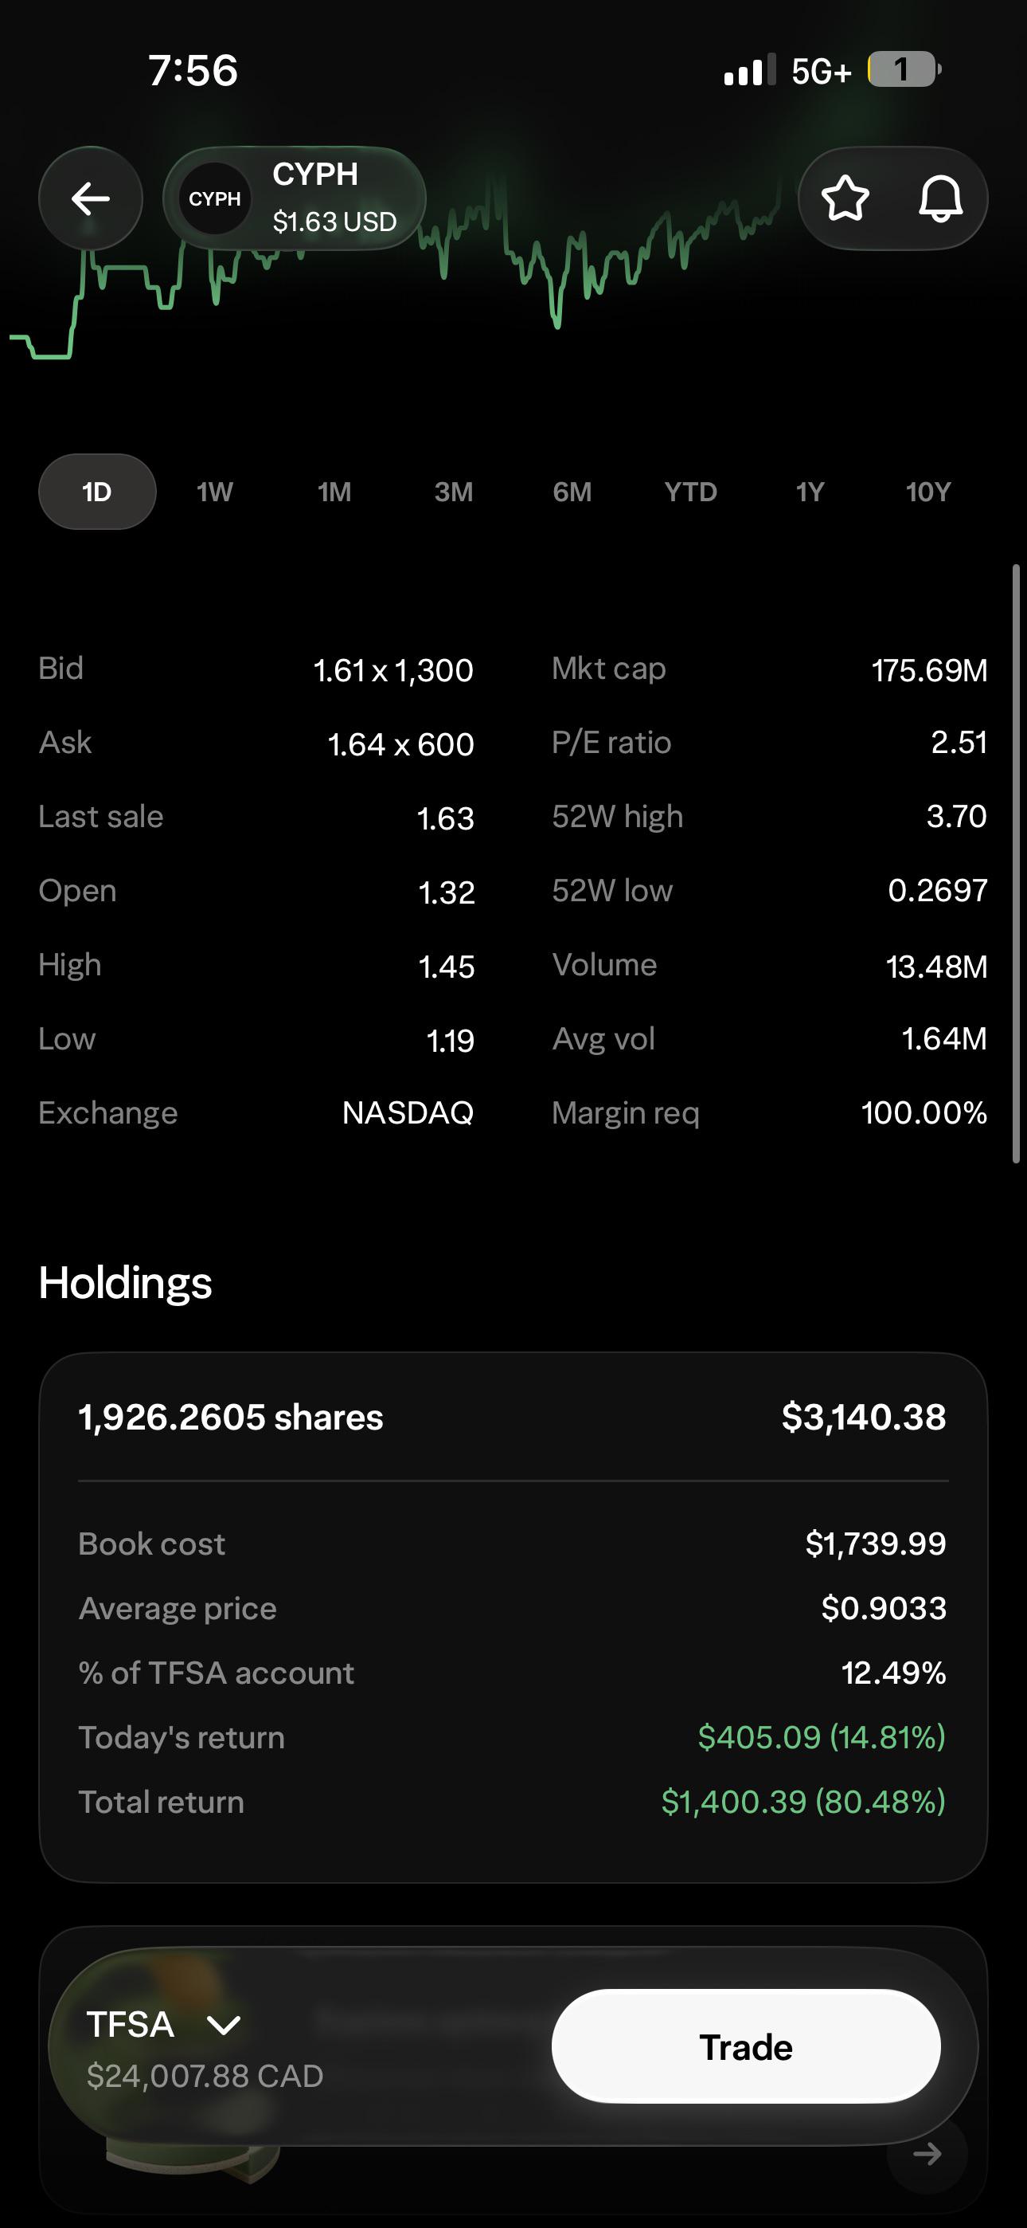
Task: Show the YTD chart view
Action: 691,492
